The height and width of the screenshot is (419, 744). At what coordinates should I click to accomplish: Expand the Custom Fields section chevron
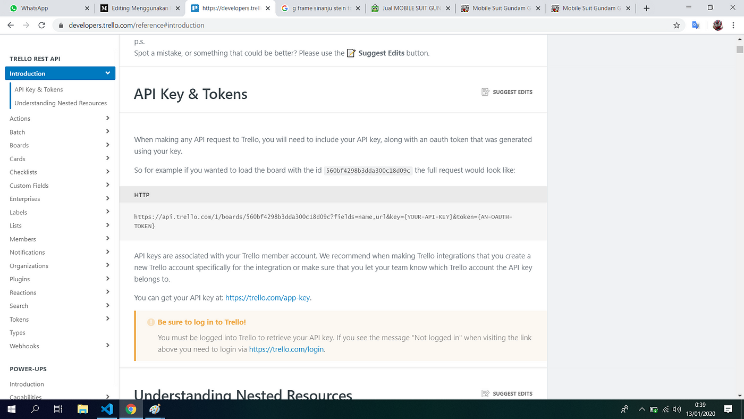point(108,185)
